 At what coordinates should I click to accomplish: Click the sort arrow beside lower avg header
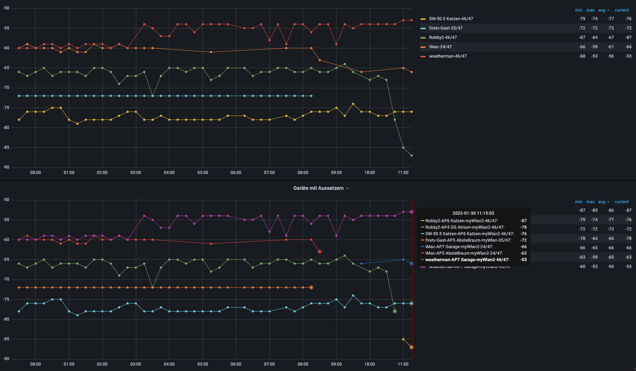[608, 202]
